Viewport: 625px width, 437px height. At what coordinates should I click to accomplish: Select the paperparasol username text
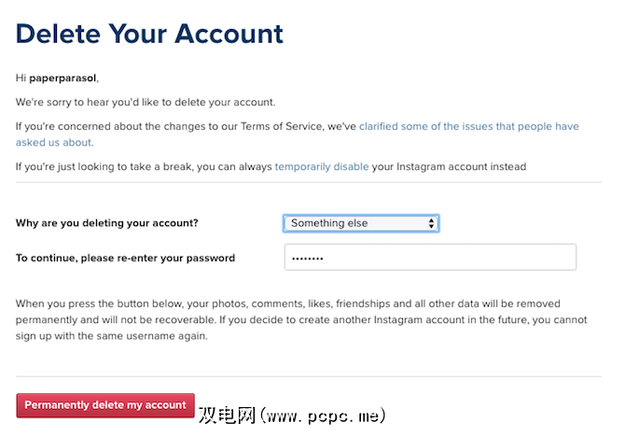62,78
